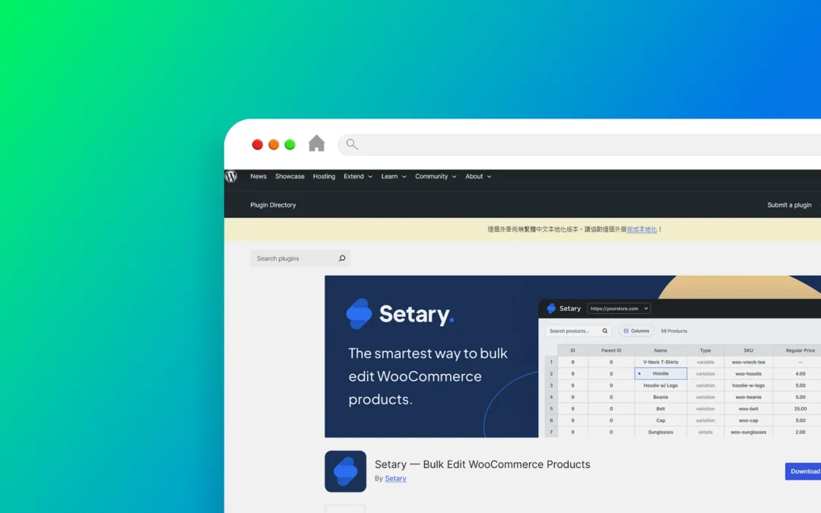821x513 pixels.
Task: Click Submit a plugin link
Action: 789,205
